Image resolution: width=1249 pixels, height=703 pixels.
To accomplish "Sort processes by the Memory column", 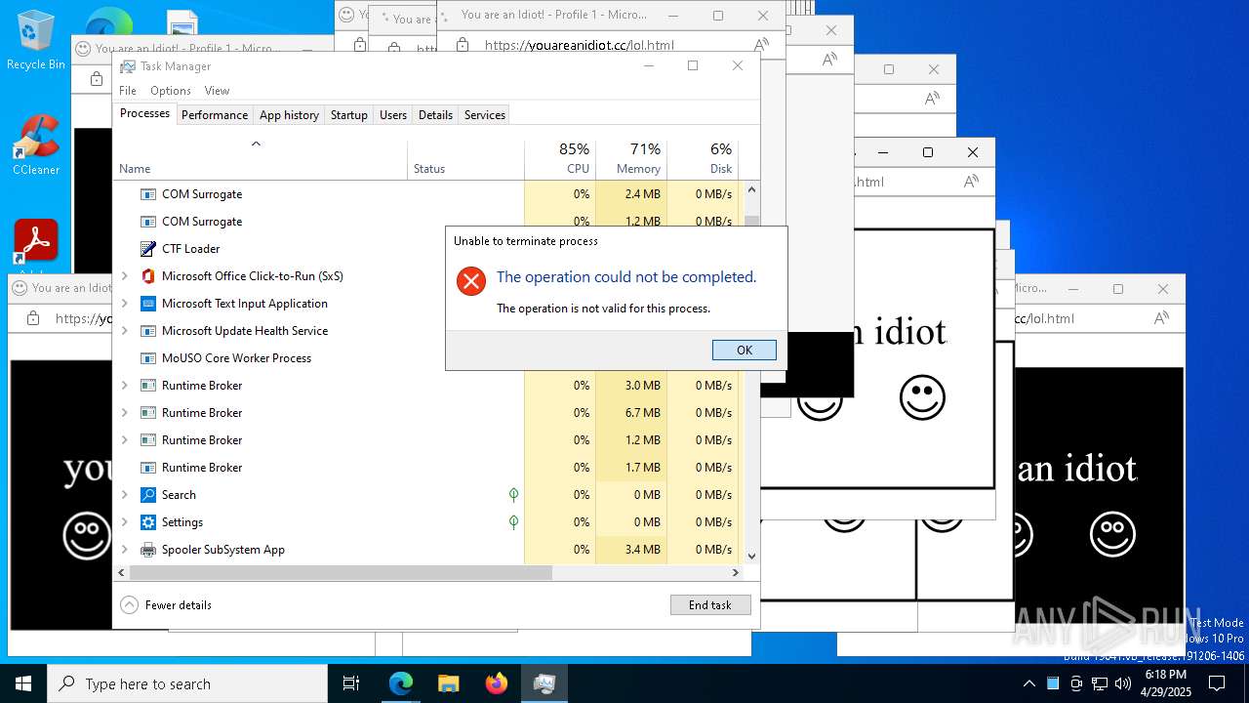I will [x=630, y=159].
